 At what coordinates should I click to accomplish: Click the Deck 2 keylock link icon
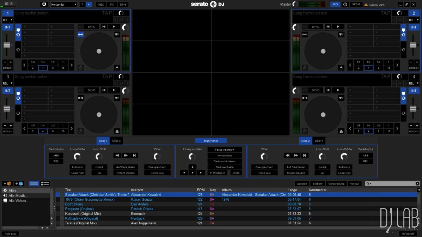tap(305, 35)
